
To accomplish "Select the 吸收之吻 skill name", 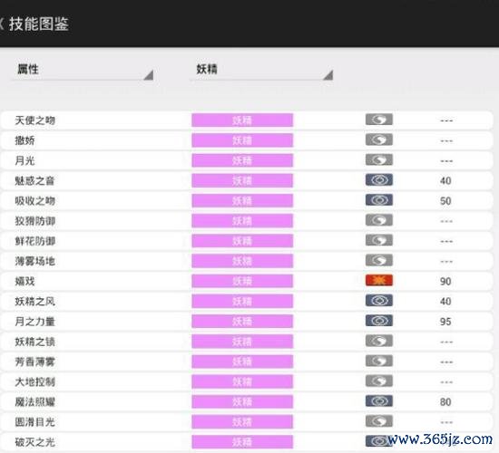I will (x=35, y=200).
